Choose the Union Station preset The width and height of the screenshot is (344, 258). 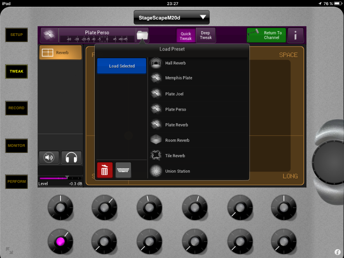(x=178, y=171)
